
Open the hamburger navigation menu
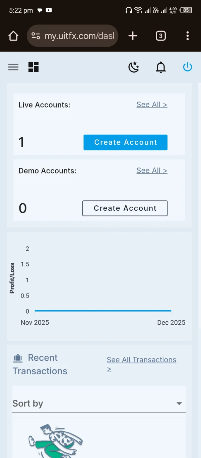click(x=13, y=67)
